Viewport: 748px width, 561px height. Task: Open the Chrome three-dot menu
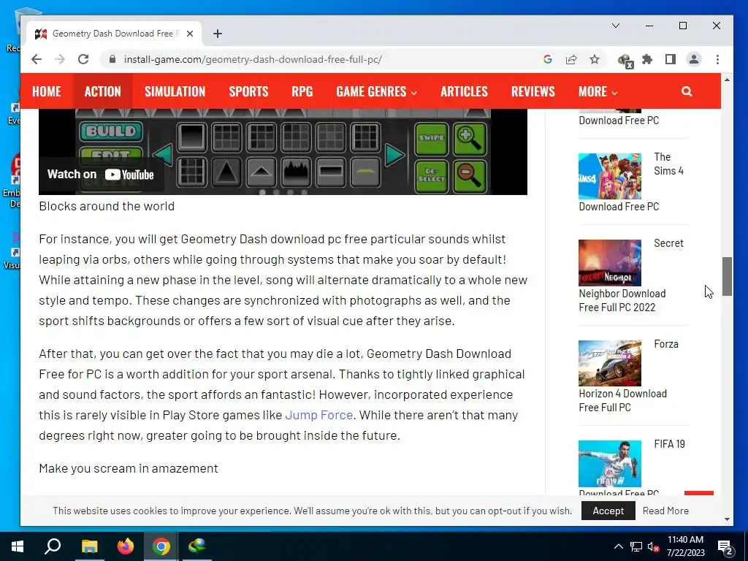(717, 59)
